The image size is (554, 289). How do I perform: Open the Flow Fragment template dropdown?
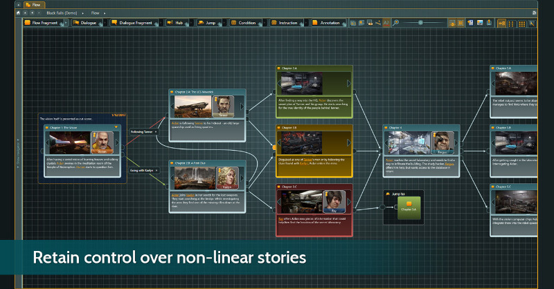pos(66,23)
